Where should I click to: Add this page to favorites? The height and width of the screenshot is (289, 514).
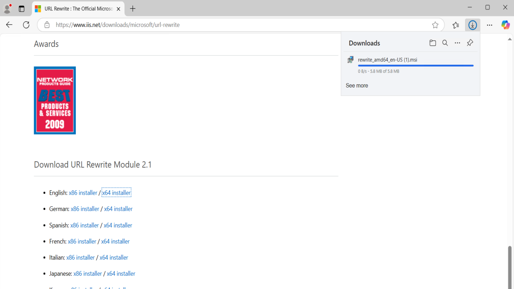(435, 25)
